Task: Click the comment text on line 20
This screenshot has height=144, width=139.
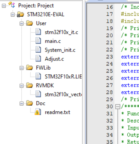Action: 130,35
